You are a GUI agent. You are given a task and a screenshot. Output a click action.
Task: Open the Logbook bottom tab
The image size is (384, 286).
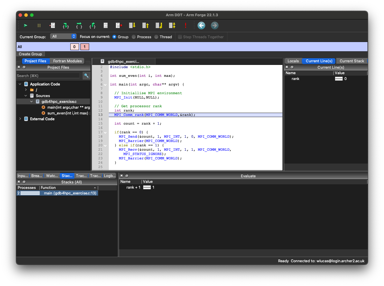[x=110, y=176]
